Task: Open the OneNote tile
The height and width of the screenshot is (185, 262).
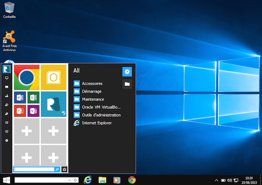Action: click(33, 111)
